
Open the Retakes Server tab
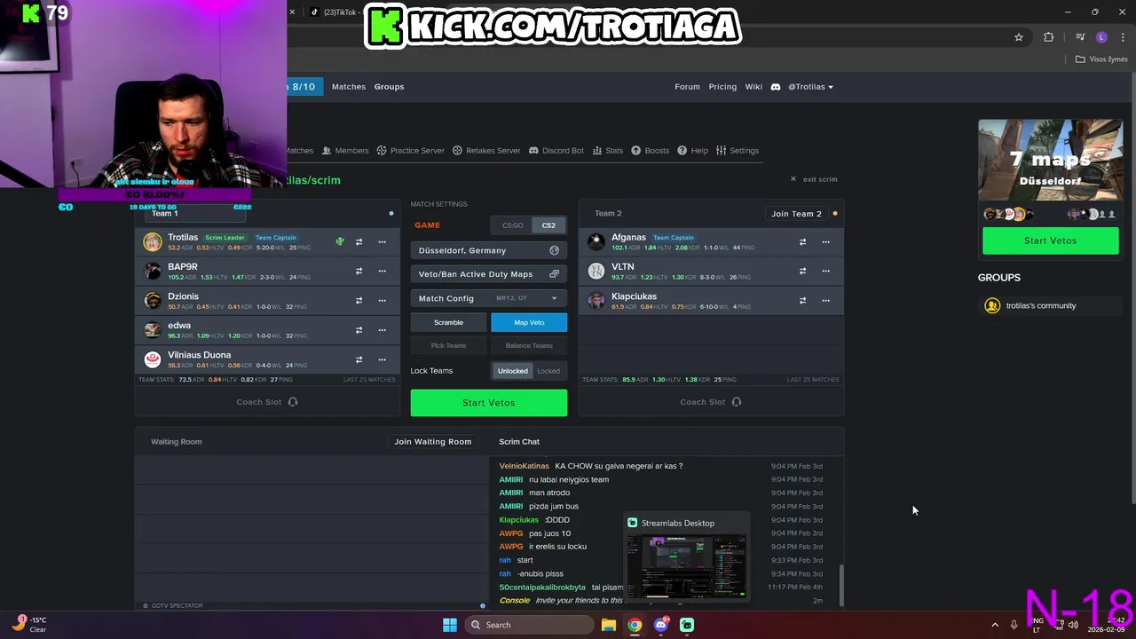point(486,151)
